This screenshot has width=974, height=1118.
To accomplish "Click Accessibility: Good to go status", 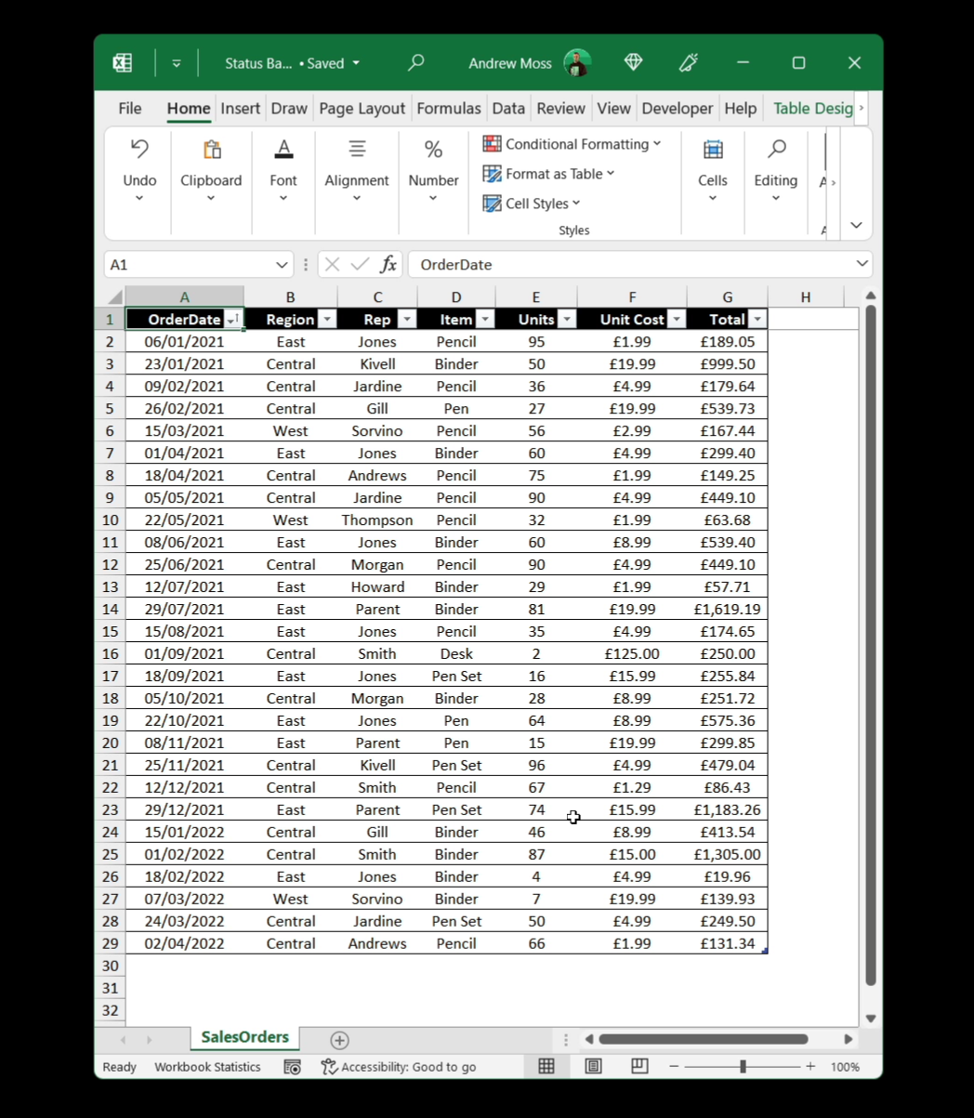I will [400, 1067].
